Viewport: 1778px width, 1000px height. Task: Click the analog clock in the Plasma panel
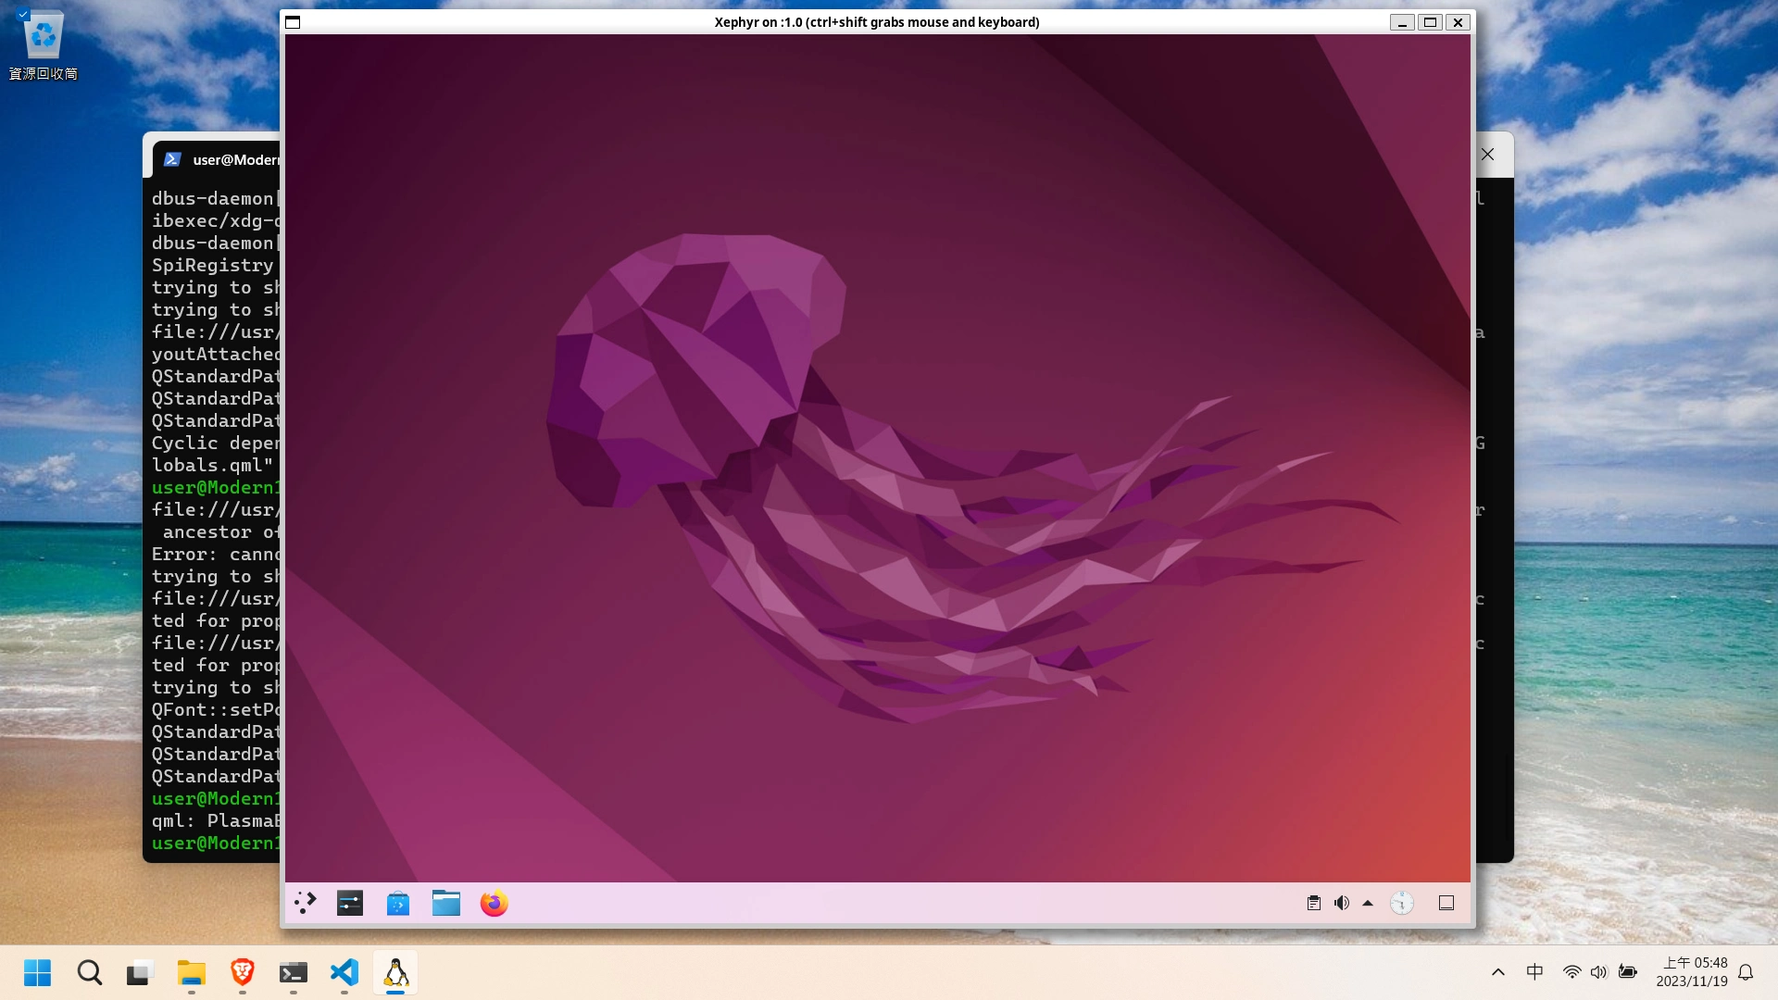1402,903
